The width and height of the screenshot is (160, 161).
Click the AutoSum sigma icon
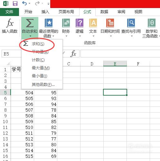(30, 23)
